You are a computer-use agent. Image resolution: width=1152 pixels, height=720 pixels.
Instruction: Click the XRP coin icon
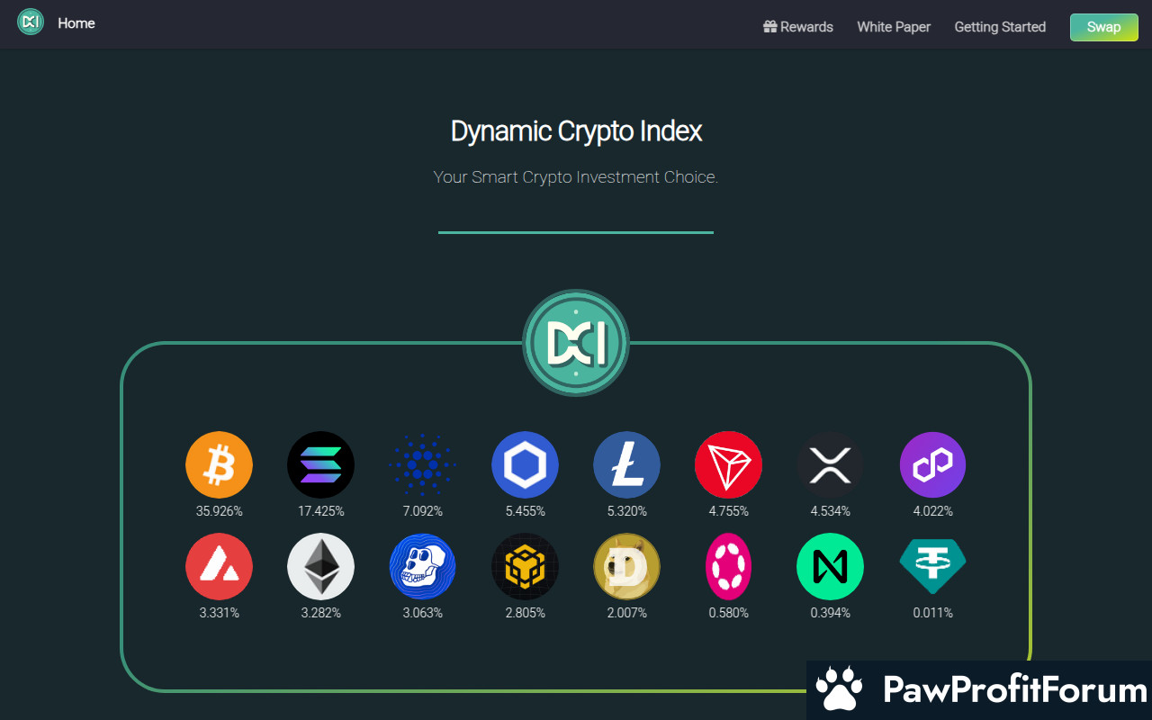830,465
